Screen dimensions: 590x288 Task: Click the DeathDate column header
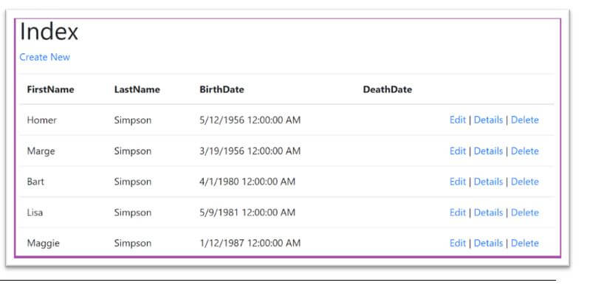pos(387,89)
